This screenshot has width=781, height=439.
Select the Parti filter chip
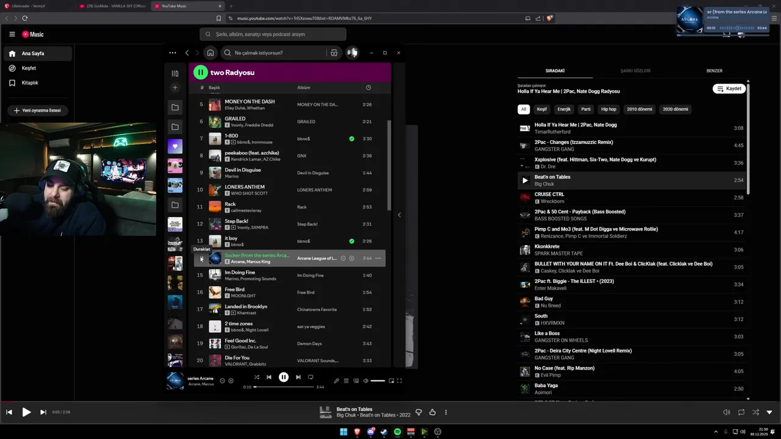586,109
